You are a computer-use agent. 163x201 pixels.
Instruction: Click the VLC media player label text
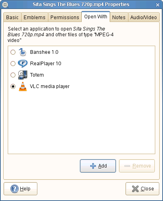point(50,86)
